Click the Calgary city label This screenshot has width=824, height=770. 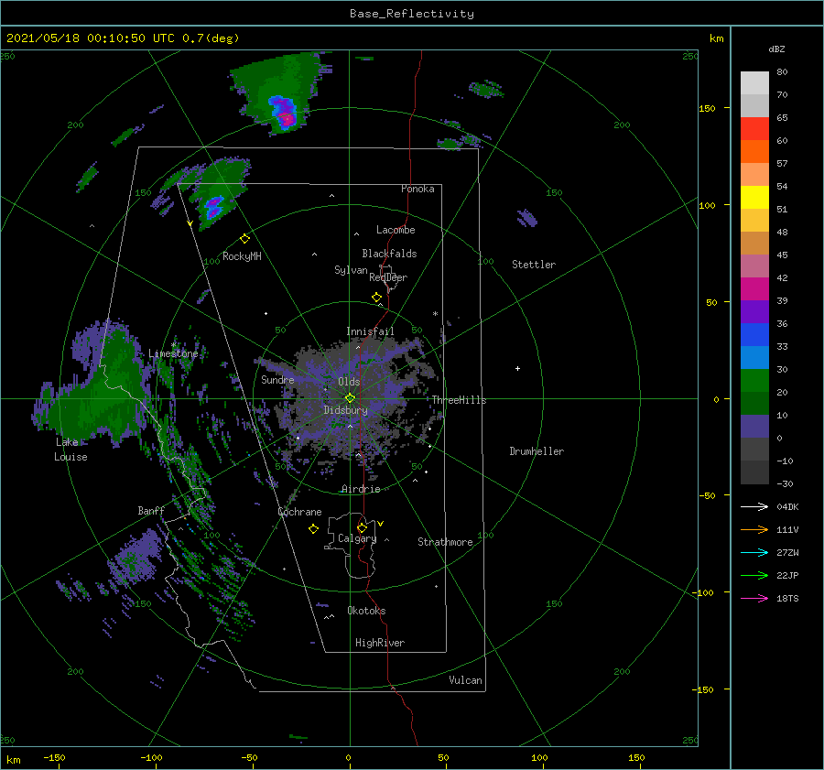pos(357,538)
